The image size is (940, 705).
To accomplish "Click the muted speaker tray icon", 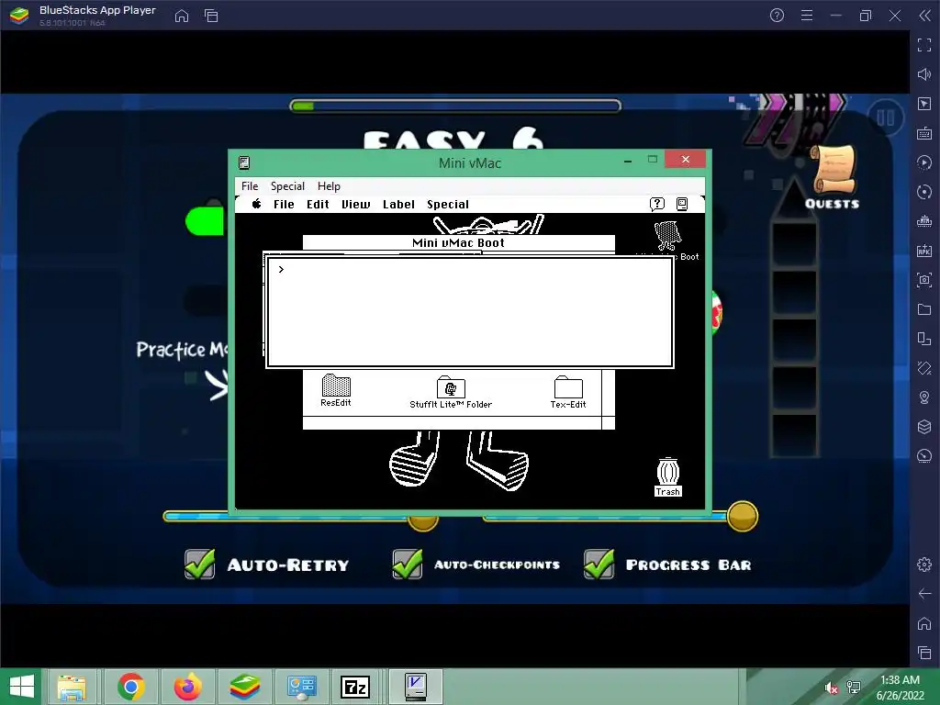I will (831, 688).
